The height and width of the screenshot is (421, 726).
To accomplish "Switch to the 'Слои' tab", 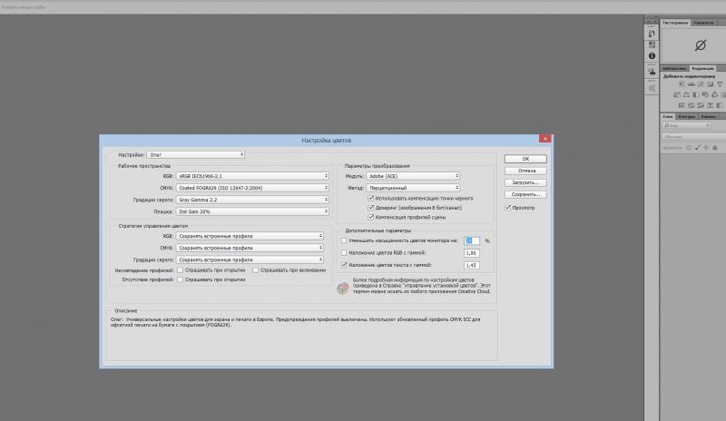I will (x=668, y=117).
